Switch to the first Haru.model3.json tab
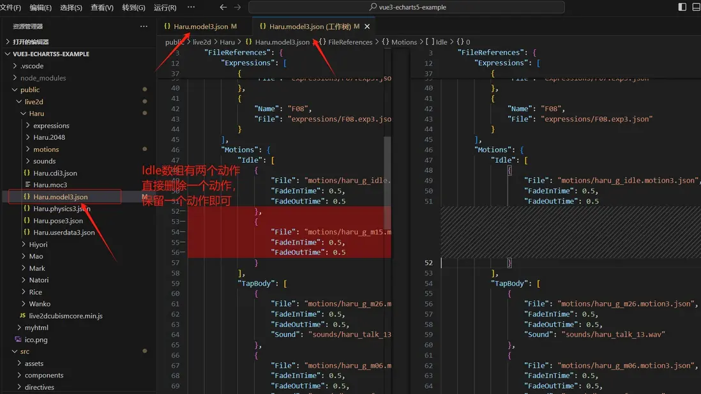 coord(200,26)
